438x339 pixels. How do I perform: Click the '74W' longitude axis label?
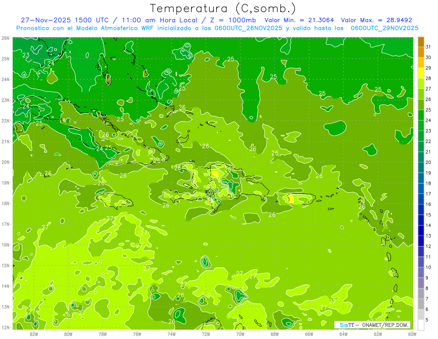click(172, 334)
